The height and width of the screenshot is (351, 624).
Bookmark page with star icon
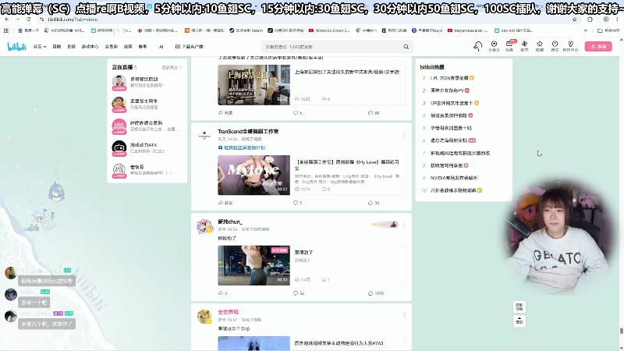click(574, 19)
